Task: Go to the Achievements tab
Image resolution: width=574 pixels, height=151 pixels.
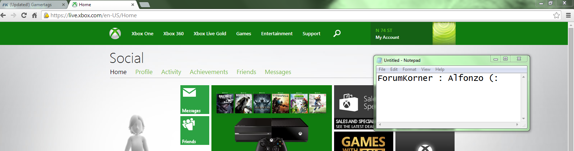Action: pos(209,72)
